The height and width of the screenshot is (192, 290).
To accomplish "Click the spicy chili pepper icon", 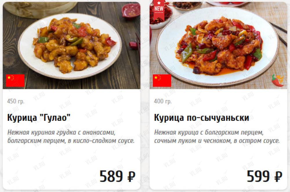I will [x=278, y=80].
